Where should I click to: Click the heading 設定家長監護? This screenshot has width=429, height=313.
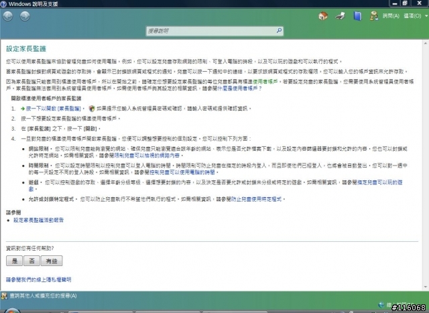point(26,48)
